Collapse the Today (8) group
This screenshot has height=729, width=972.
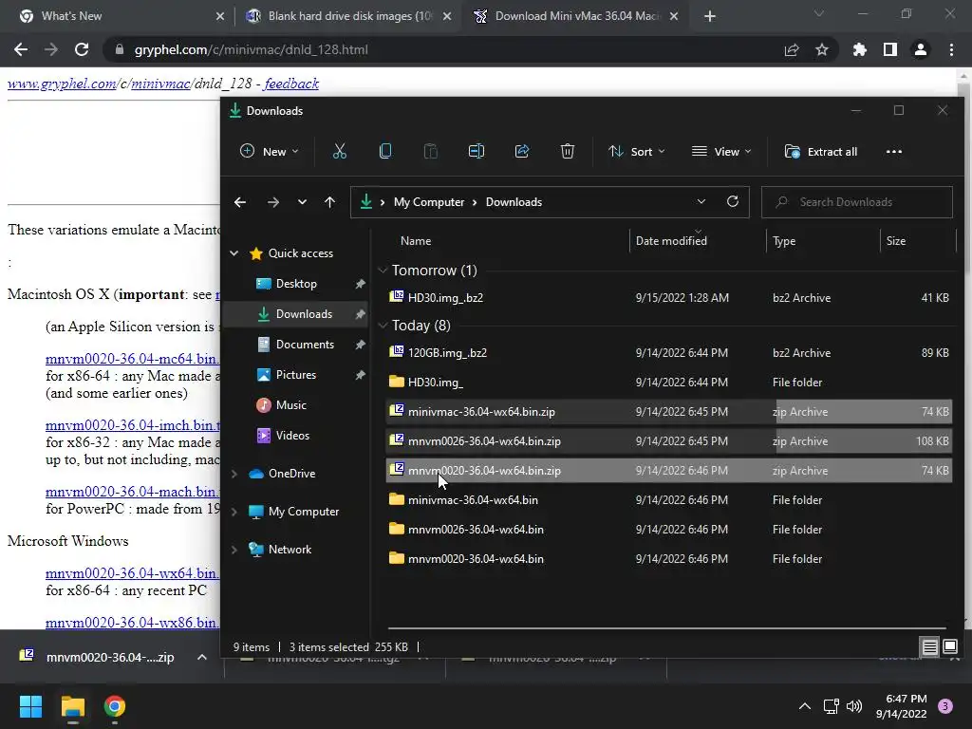pyautogui.click(x=383, y=326)
